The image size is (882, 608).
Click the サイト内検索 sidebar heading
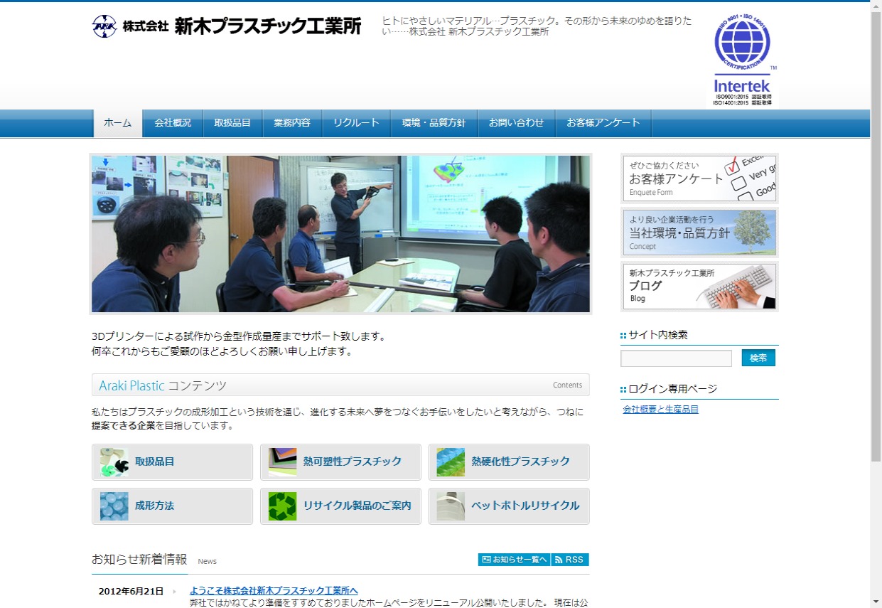coord(657,335)
